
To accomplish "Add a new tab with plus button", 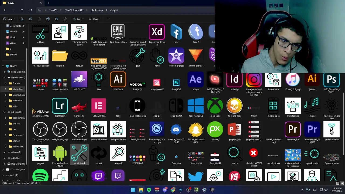I will 49,3.
